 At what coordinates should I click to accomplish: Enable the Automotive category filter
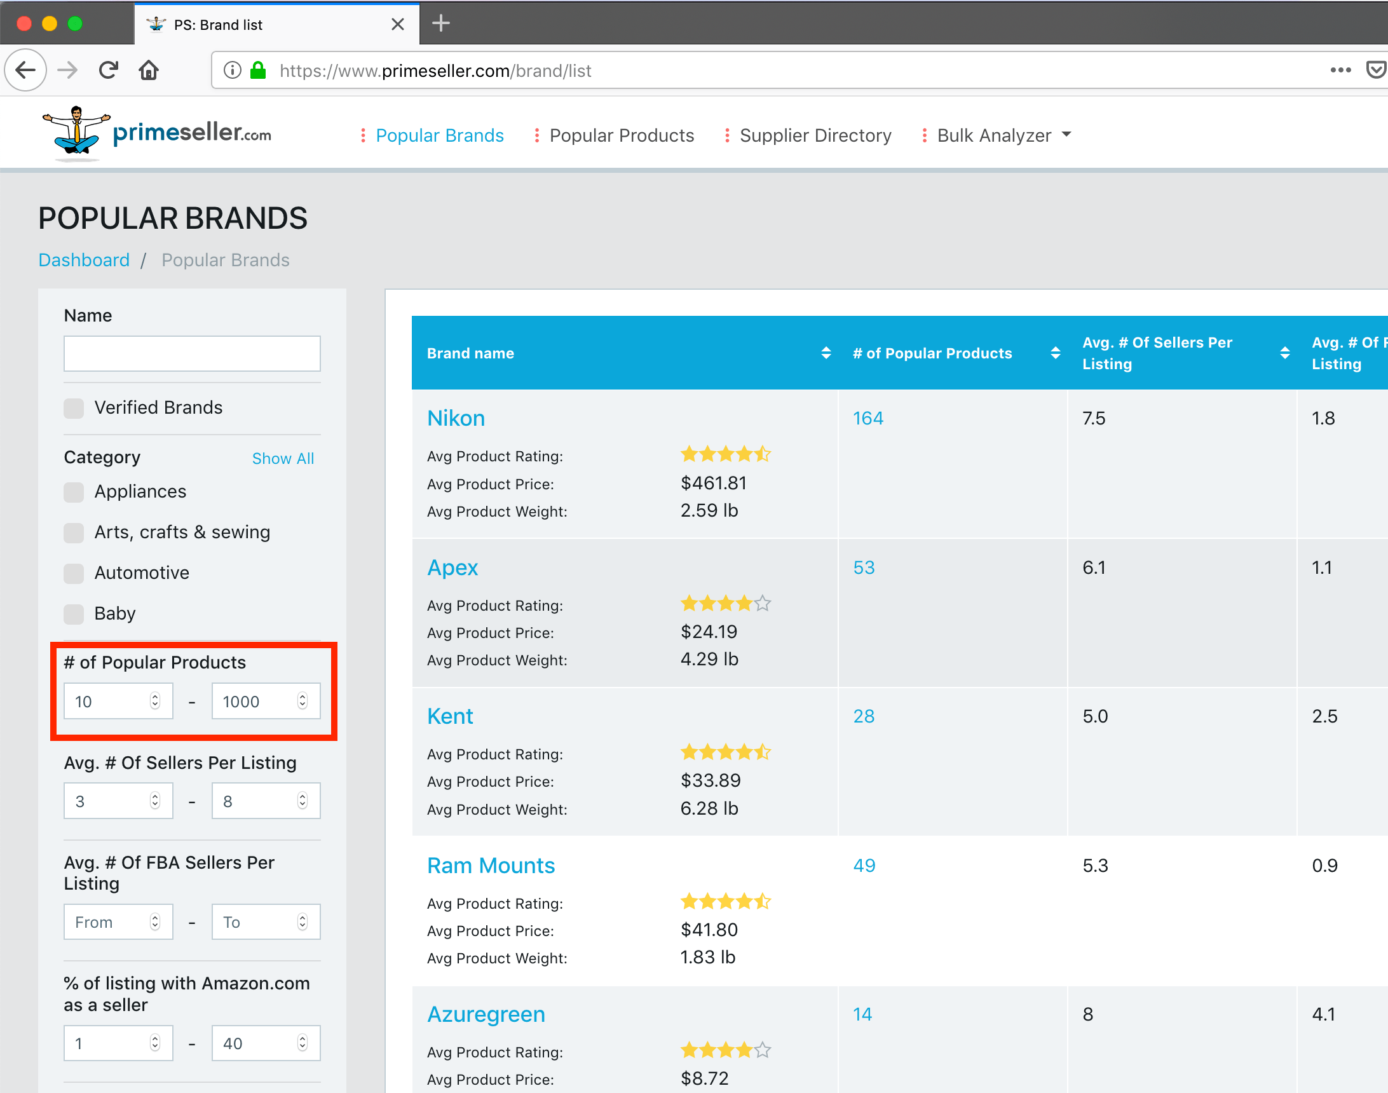pyautogui.click(x=74, y=573)
